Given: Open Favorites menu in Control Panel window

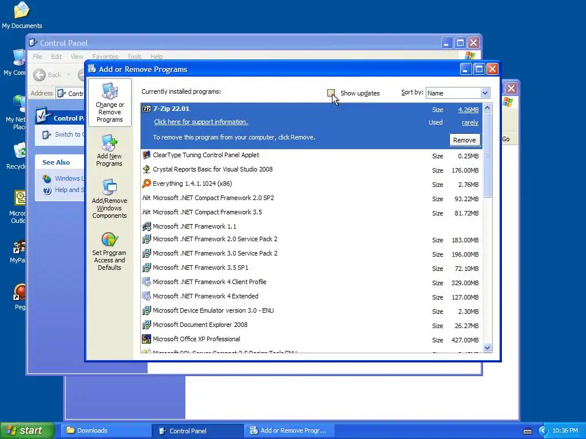Looking at the screenshot, I should [x=105, y=57].
